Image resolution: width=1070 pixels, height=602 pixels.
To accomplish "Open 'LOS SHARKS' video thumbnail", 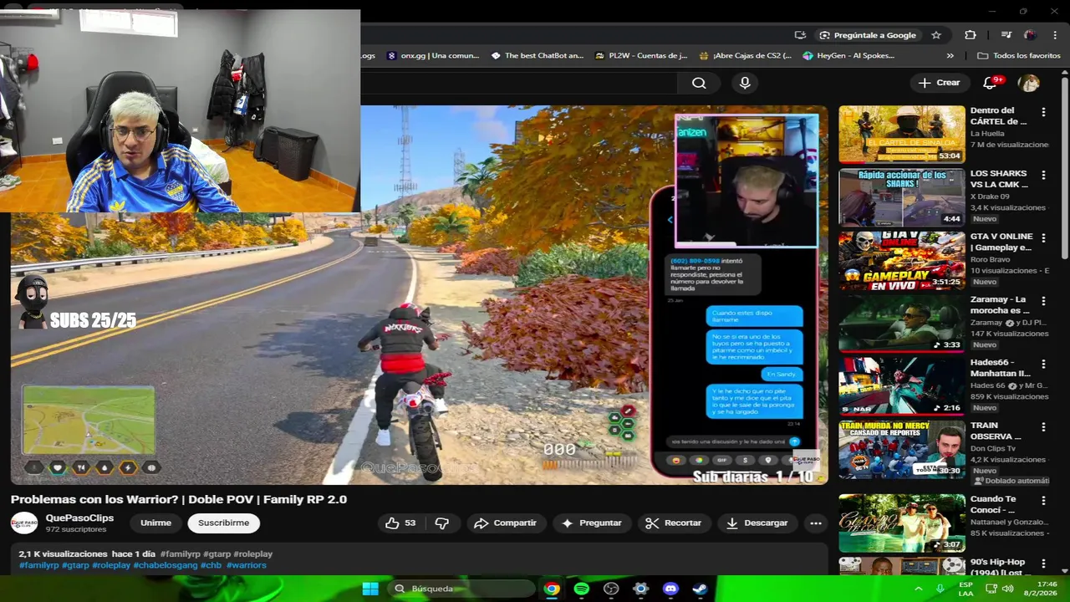I will [901, 197].
